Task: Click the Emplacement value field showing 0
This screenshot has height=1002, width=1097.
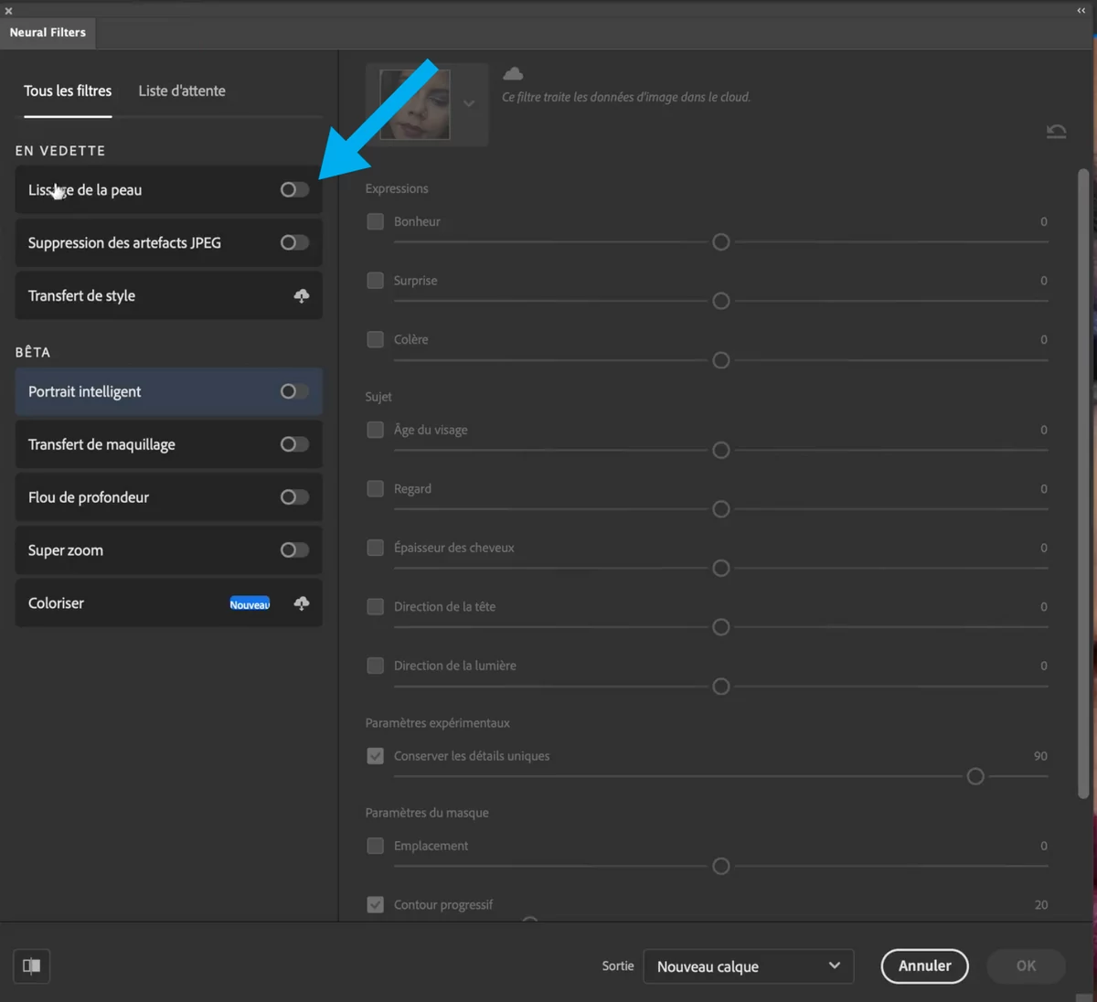Action: pyautogui.click(x=1044, y=846)
